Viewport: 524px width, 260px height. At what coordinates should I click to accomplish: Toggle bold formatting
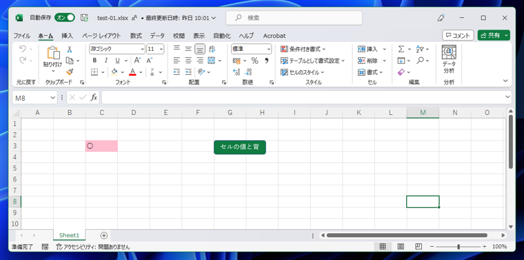94,61
